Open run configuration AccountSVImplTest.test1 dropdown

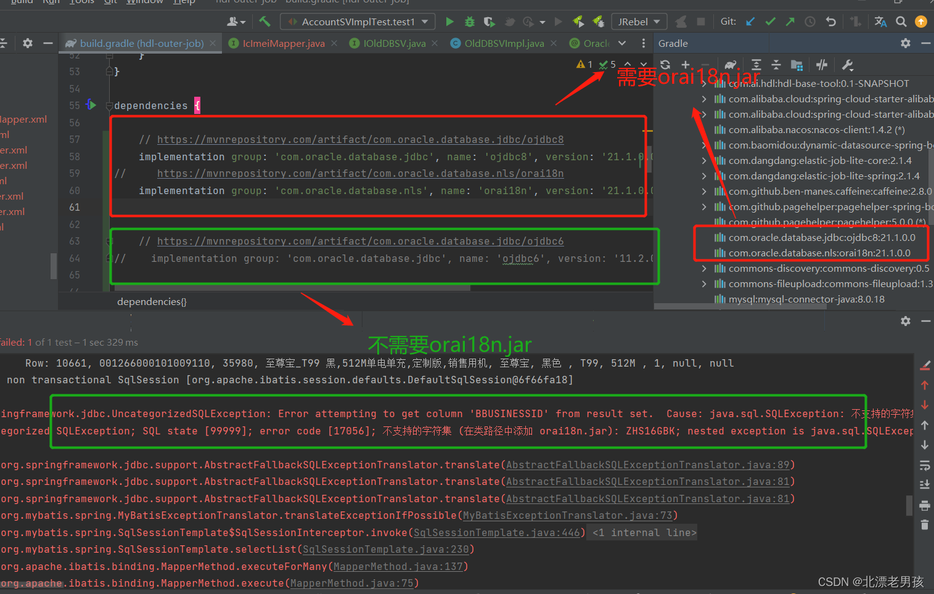(x=358, y=22)
